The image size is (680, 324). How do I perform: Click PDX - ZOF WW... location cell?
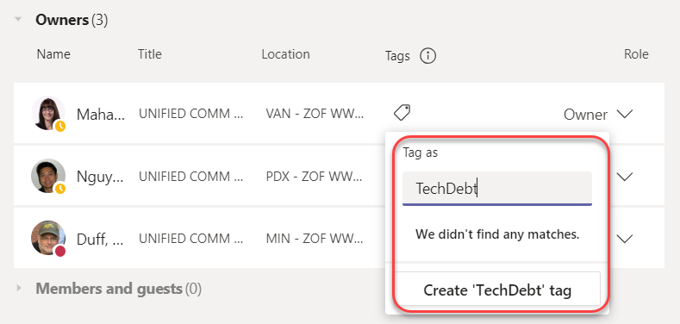coord(315,177)
